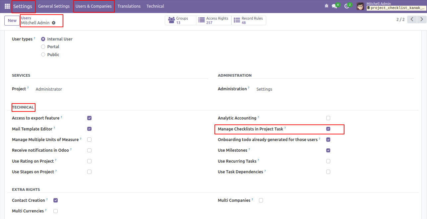Click help tooltip next to Use Milestones
This screenshot has height=219, width=427.
[249, 149]
